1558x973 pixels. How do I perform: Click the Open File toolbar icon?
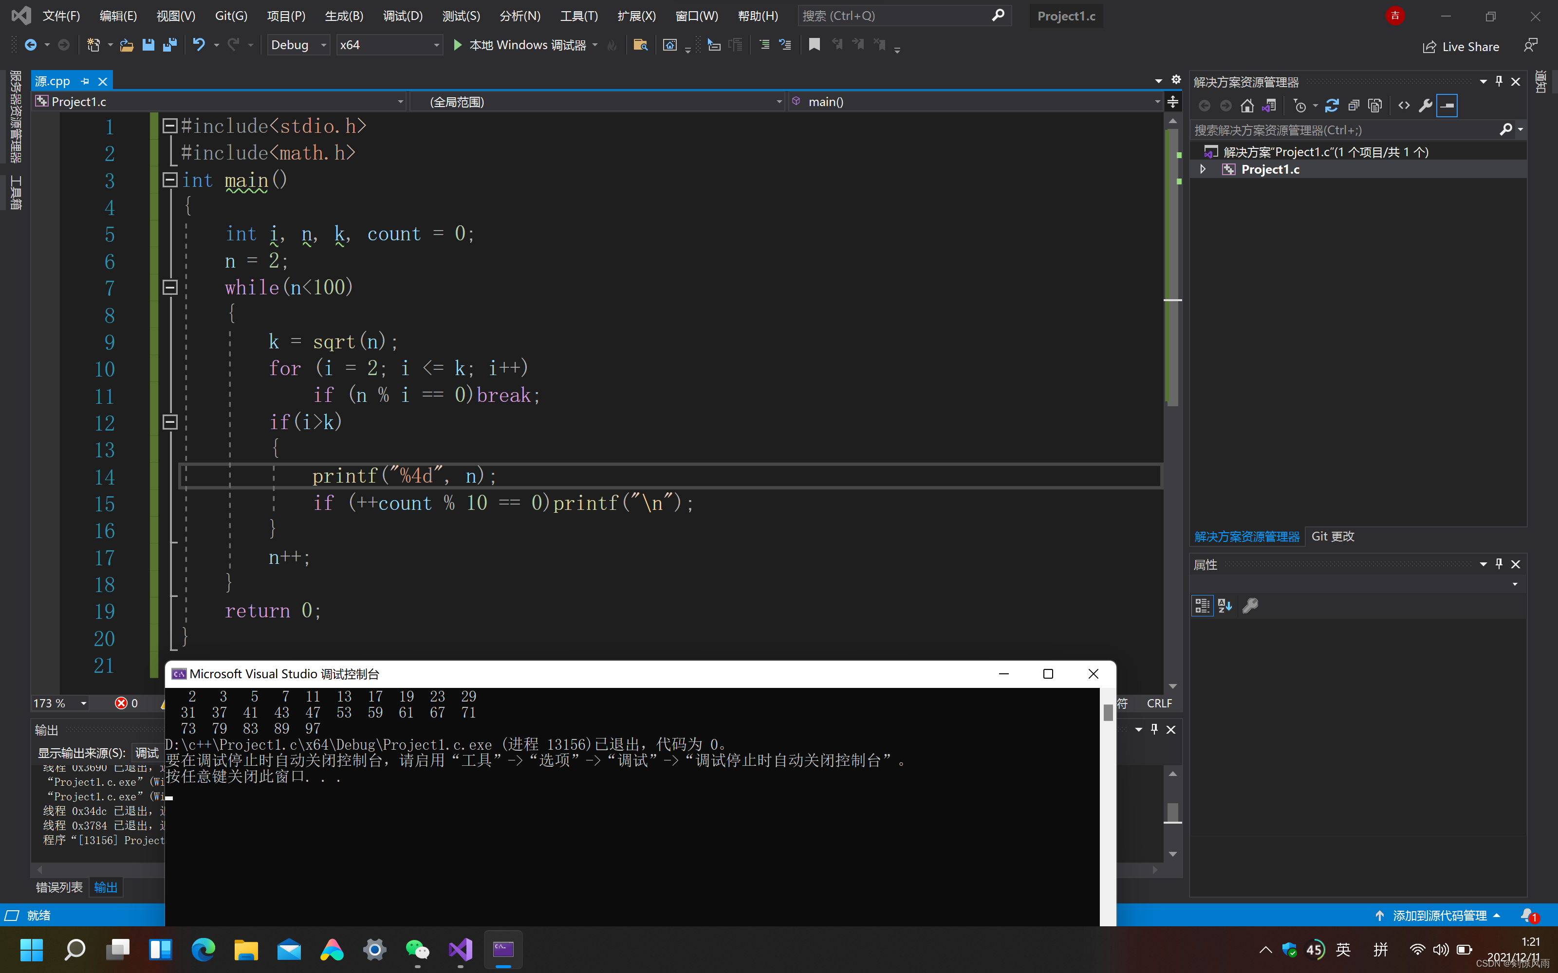pos(127,45)
